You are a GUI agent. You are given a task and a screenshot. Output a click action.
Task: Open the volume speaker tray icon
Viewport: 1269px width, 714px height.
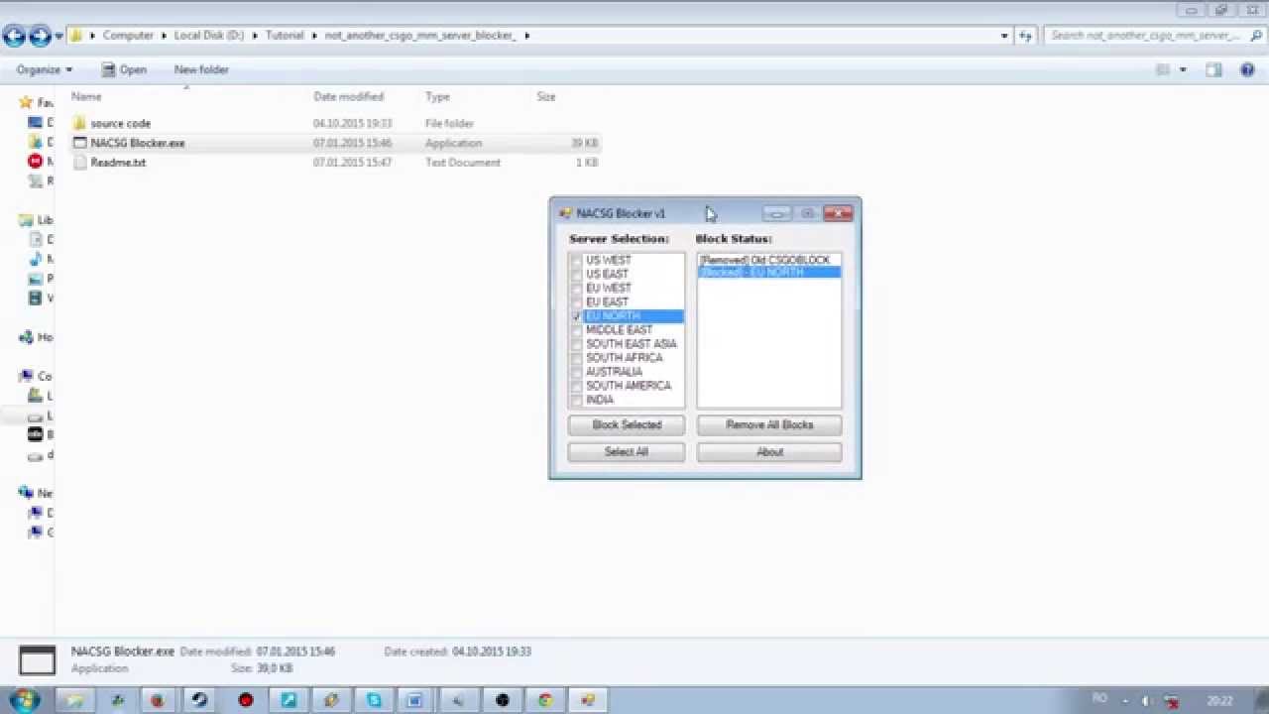tap(1147, 700)
